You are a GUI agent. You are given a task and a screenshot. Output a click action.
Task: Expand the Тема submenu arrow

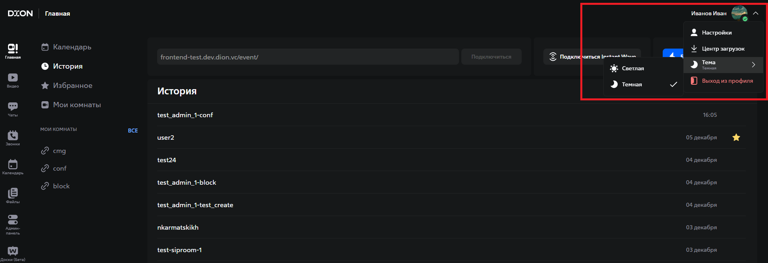tap(753, 65)
